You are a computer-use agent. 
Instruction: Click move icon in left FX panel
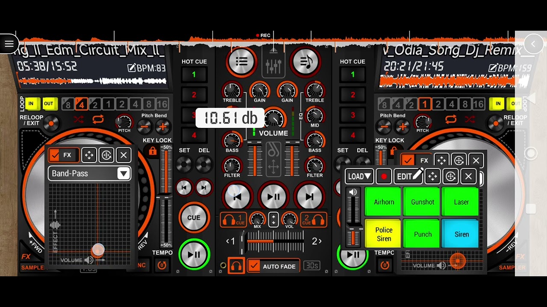89,155
